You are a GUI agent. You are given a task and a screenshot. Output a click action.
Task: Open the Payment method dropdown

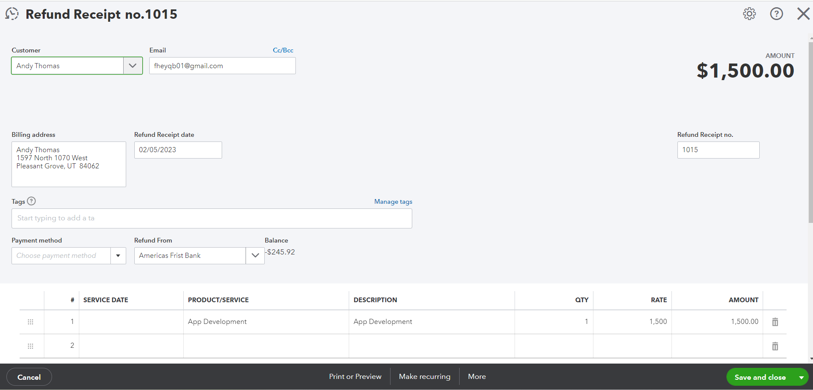[x=118, y=256]
